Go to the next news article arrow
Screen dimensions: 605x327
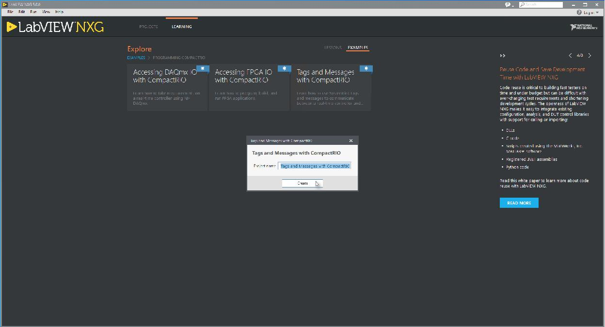[589, 56]
